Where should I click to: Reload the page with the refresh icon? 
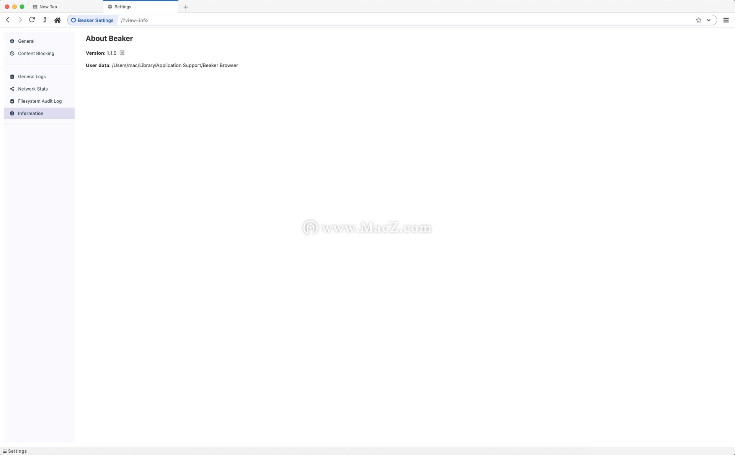pos(32,20)
